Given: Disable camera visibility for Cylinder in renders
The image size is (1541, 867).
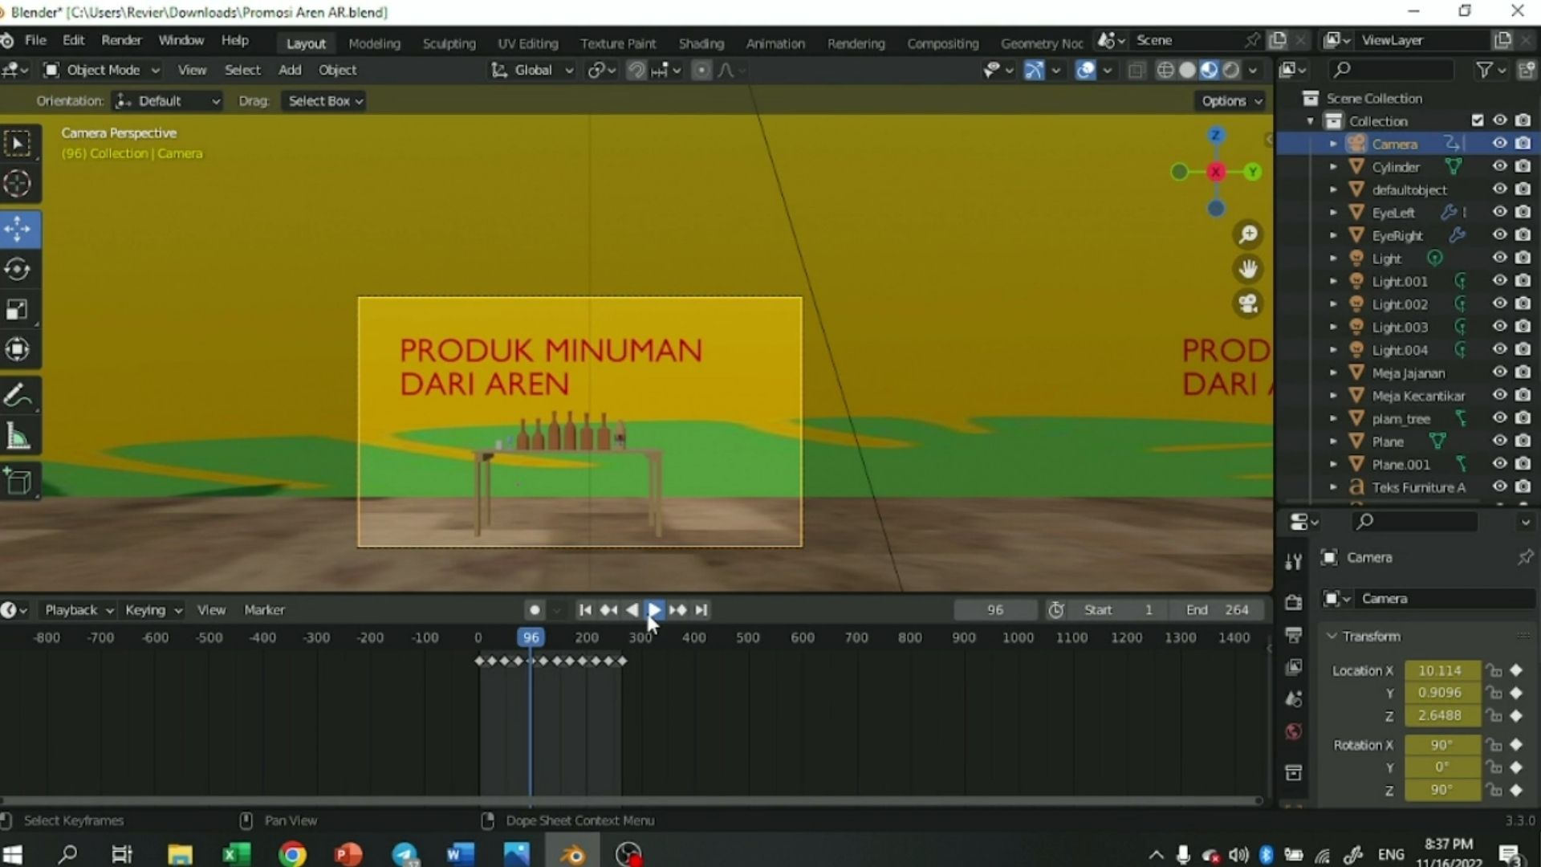Looking at the screenshot, I should point(1522,166).
